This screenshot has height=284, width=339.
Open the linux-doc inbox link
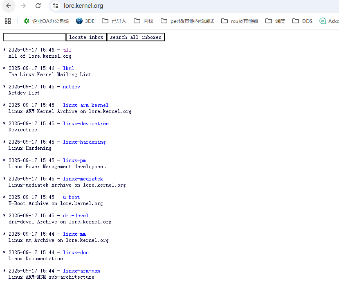pyautogui.click(x=76, y=252)
